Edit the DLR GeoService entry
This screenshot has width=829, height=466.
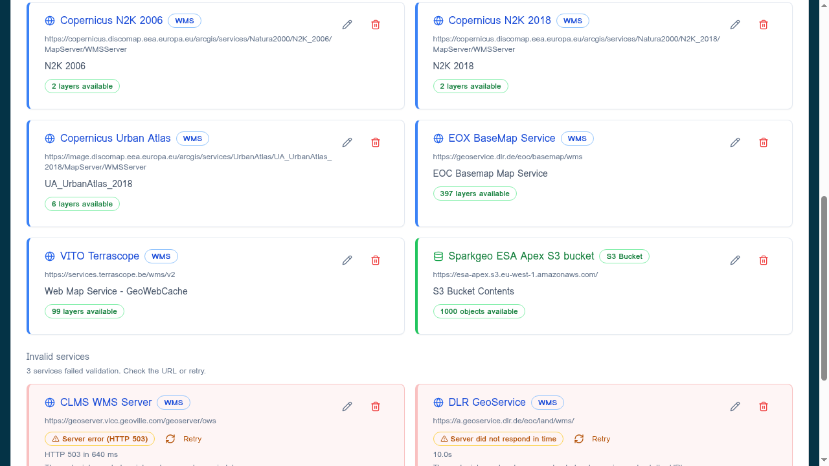click(735, 406)
